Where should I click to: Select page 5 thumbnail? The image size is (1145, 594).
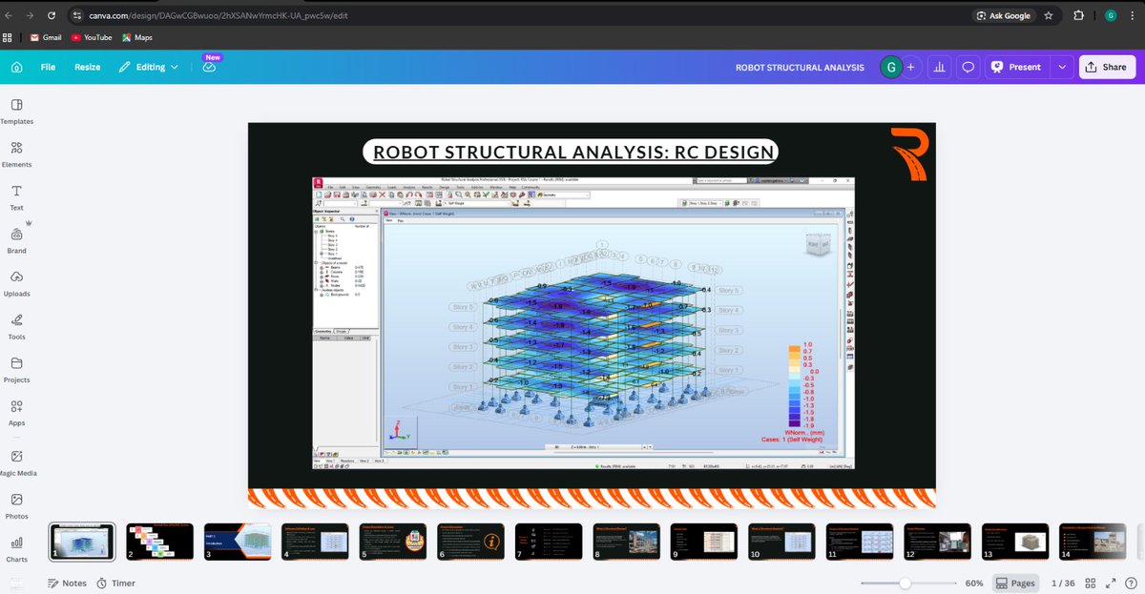(393, 541)
